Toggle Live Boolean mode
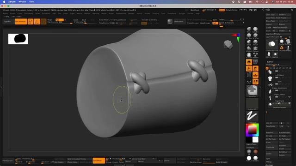The width and height of the screenshot is (296, 166). (20, 22)
